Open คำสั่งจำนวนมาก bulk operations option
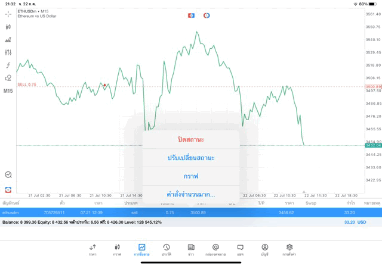The image size is (382, 266). click(x=191, y=195)
